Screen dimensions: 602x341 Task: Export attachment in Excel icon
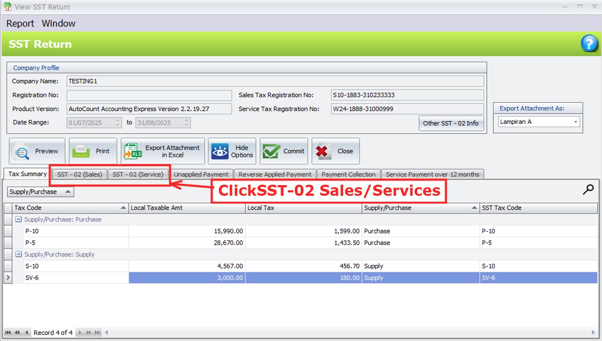[x=133, y=152]
